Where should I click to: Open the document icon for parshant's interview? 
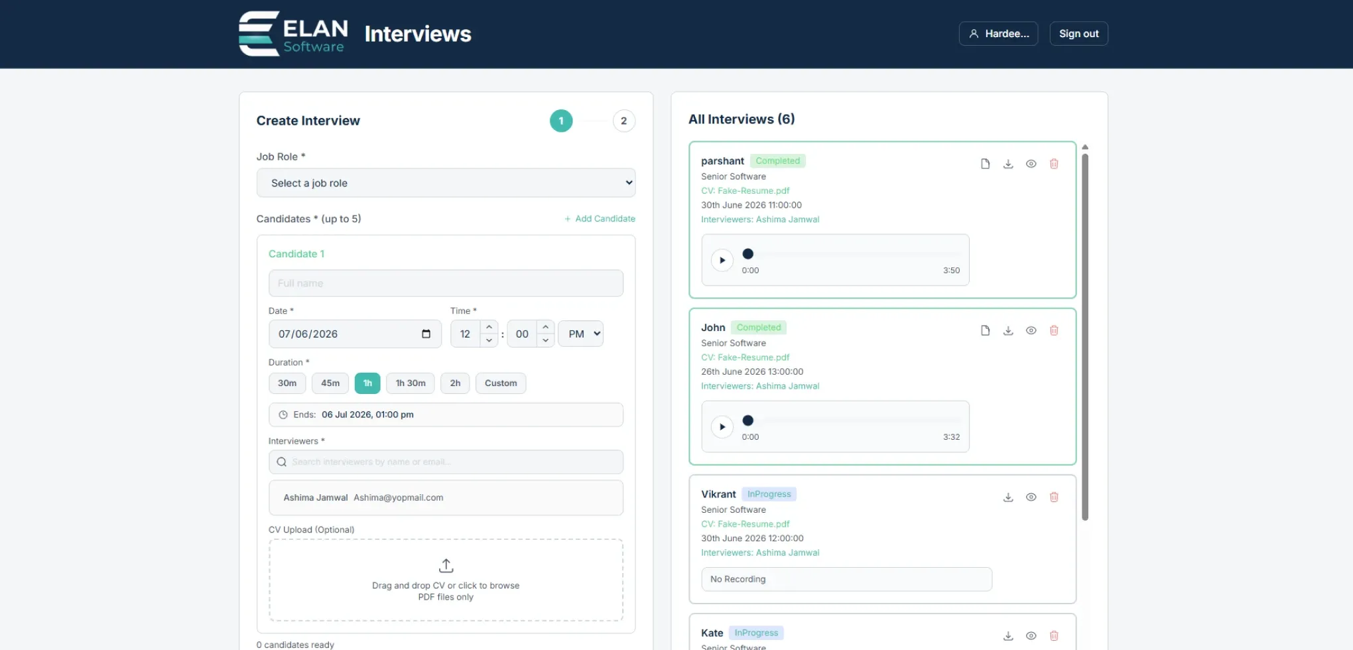point(985,164)
